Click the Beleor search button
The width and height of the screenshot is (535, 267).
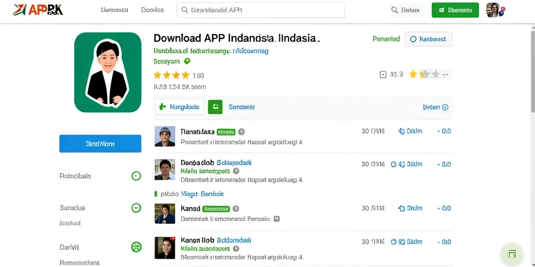pyautogui.click(x=406, y=10)
